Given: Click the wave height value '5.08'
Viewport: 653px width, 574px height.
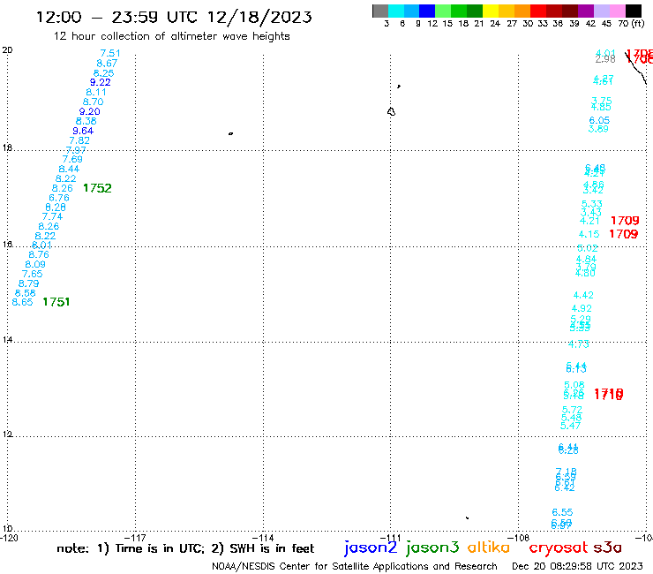Looking at the screenshot, I should point(574,385).
